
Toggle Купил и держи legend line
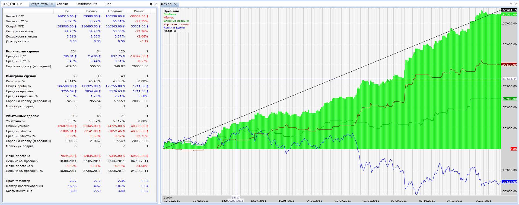pos(174,27)
